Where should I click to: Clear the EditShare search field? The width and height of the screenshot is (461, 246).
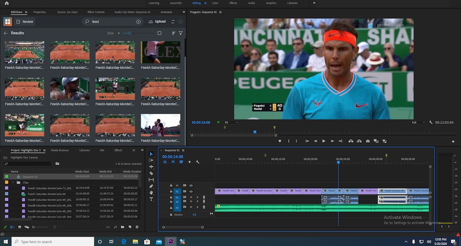tap(138, 22)
